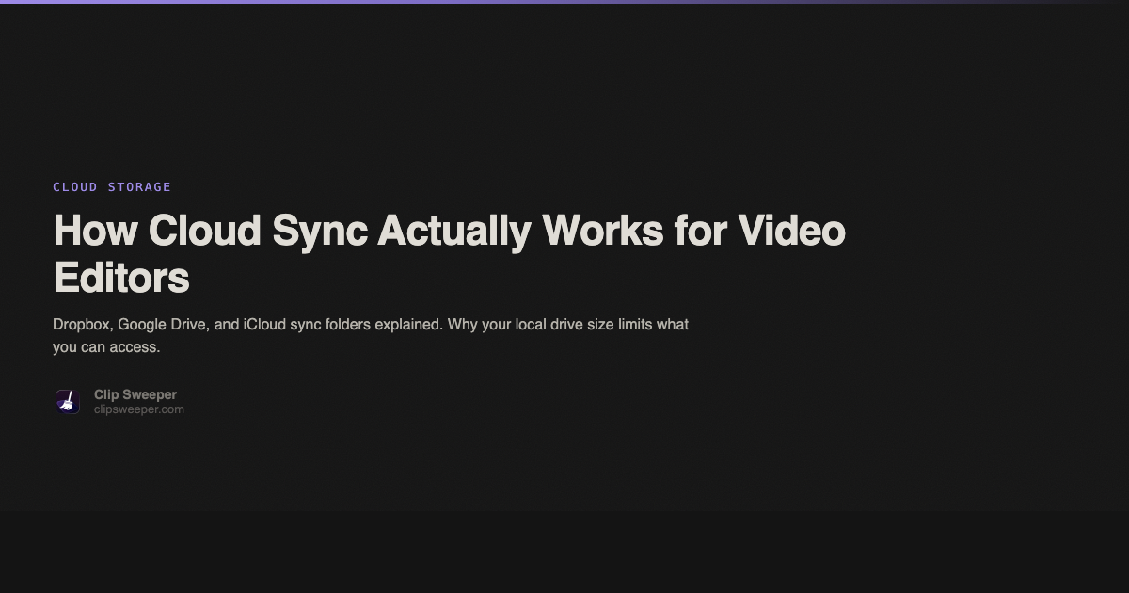Click the word 'STORAGE' in the category tag
The height and width of the screenshot is (593, 1129).
[x=139, y=187]
